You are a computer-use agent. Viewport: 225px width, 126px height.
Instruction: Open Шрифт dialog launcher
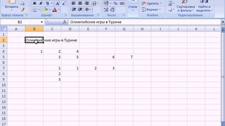(x=66, y=15)
